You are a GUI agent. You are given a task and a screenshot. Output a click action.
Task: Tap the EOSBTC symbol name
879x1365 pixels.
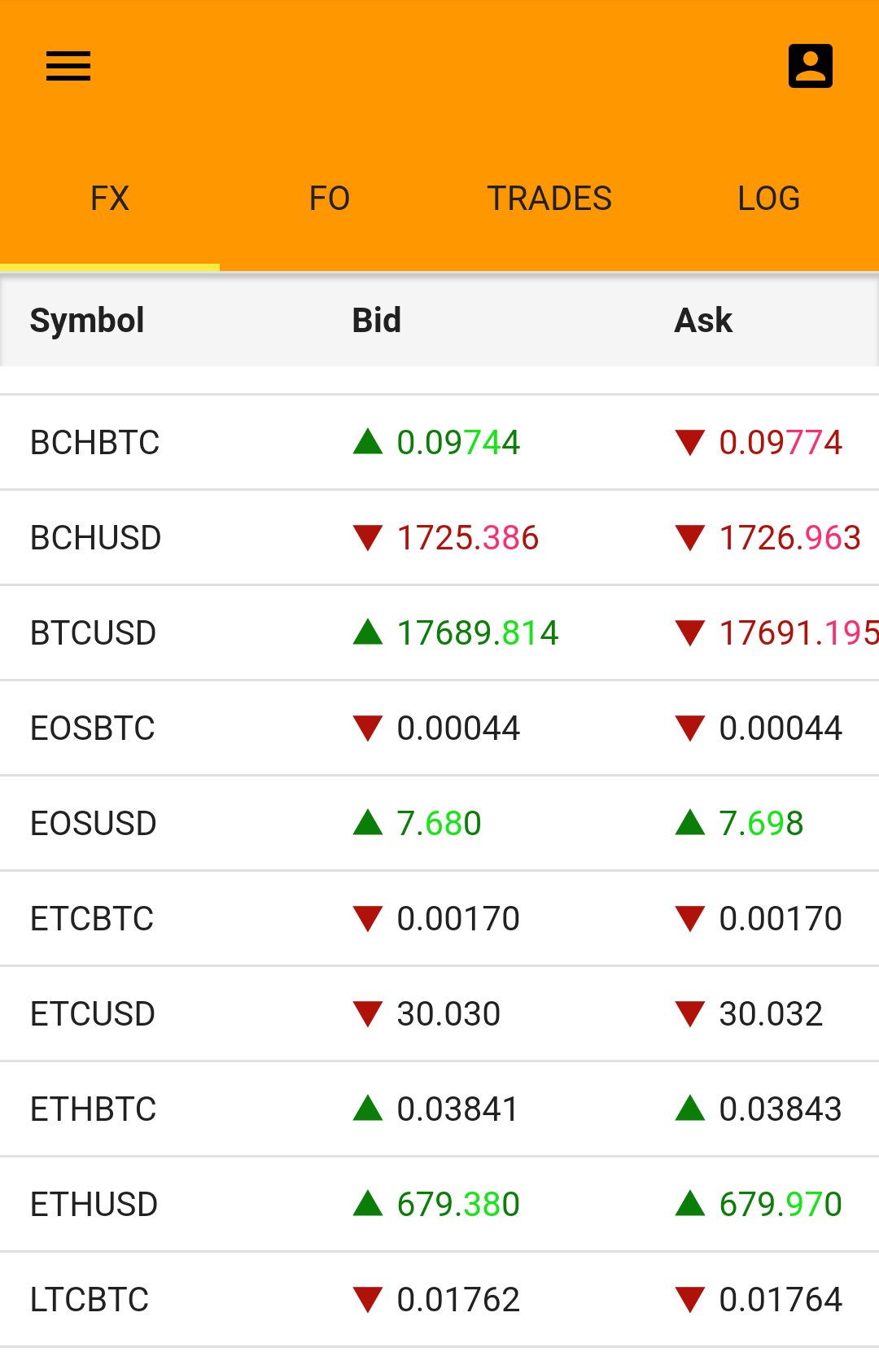click(x=93, y=728)
